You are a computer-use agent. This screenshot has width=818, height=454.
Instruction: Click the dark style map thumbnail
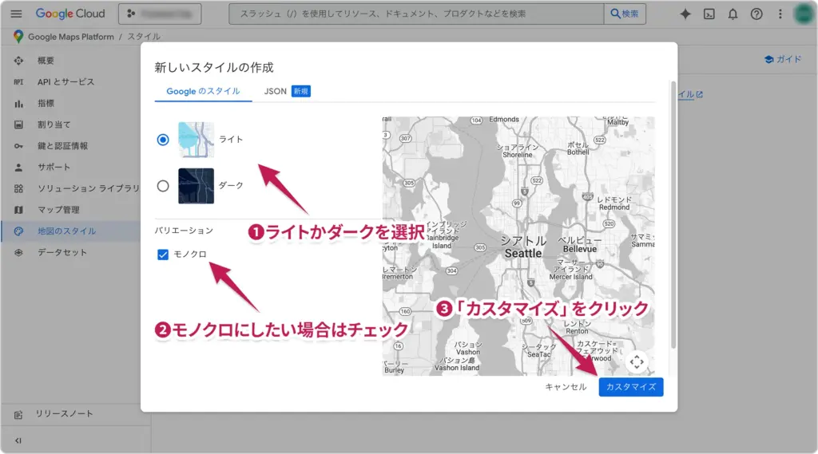[196, 186]
